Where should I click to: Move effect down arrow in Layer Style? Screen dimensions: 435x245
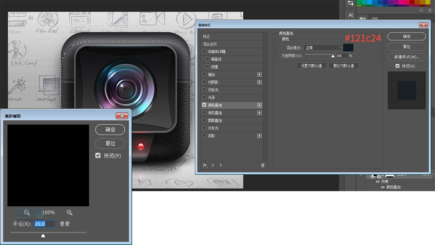221,165
